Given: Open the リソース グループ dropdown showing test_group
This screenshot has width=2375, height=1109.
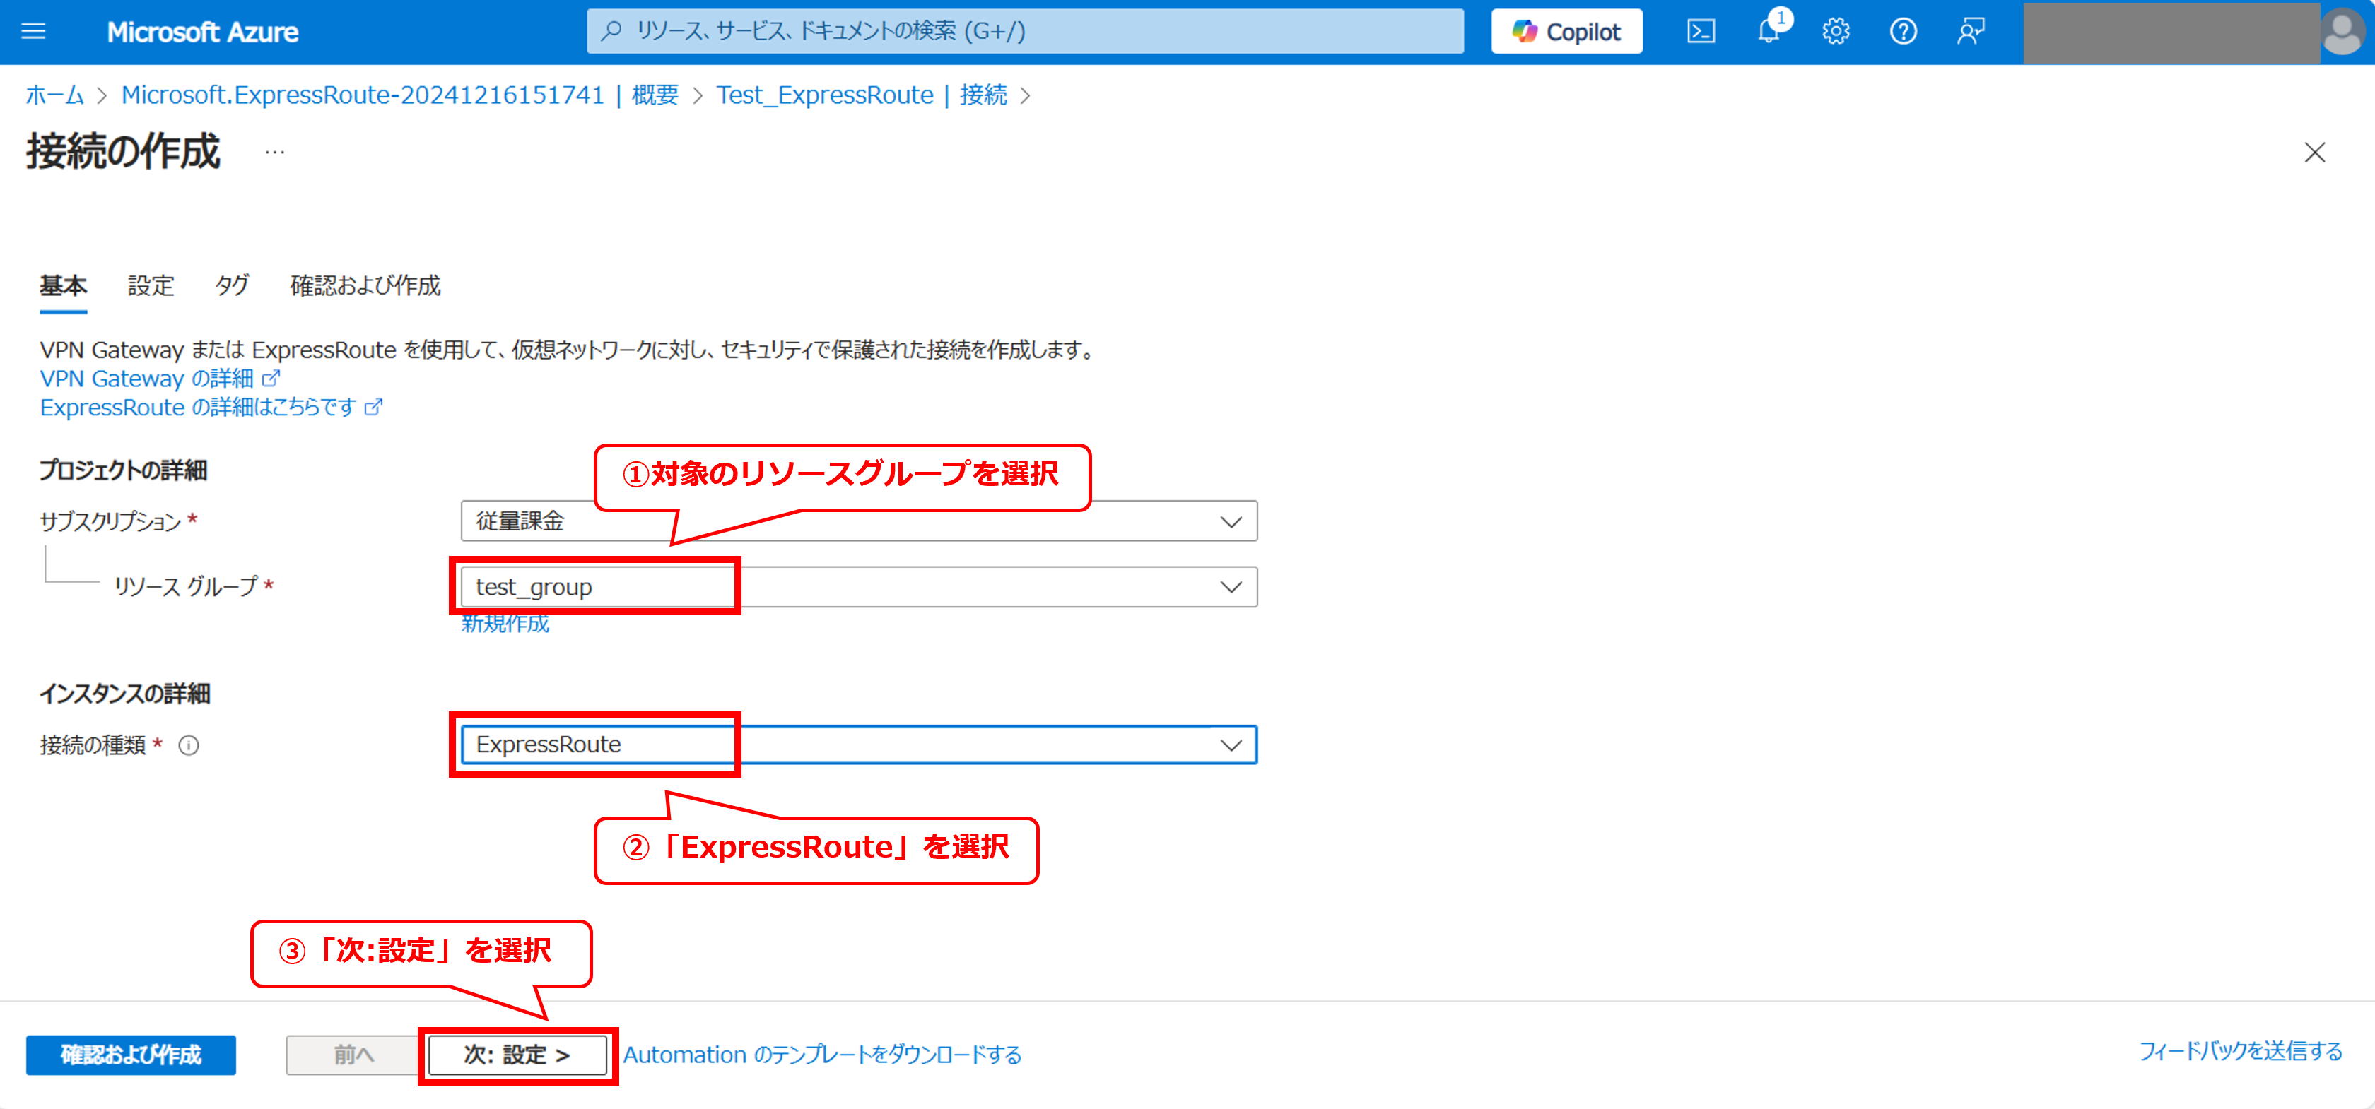Looking at the screenshot, I should (x=858, y=587).
